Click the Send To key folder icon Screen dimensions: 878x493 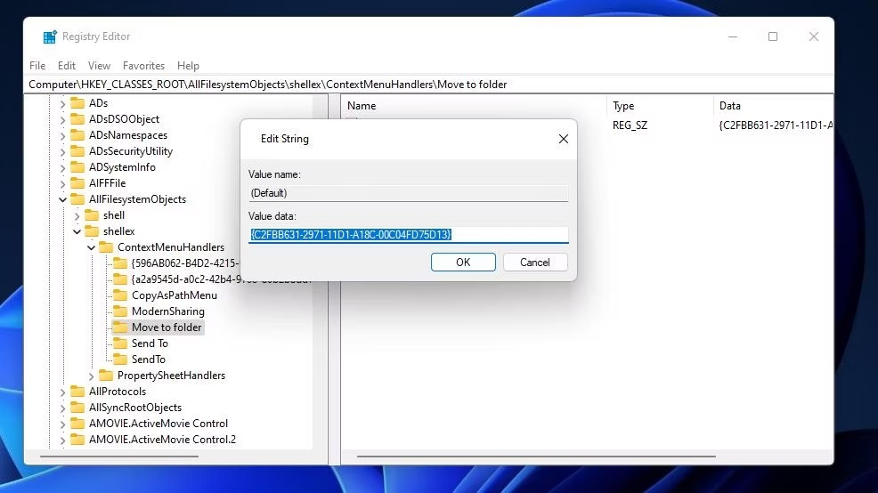[120, 343]
